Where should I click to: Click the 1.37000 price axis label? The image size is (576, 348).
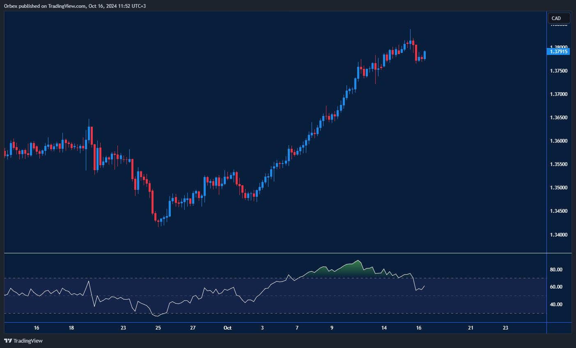tap(558, 94)
